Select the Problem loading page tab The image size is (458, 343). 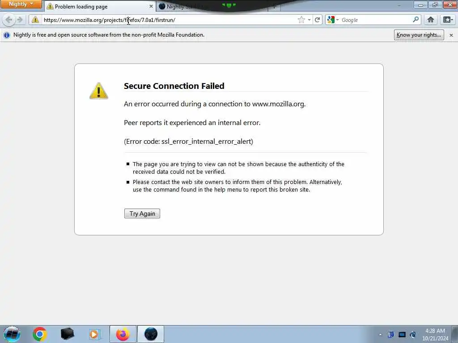(x=100, y=6)
